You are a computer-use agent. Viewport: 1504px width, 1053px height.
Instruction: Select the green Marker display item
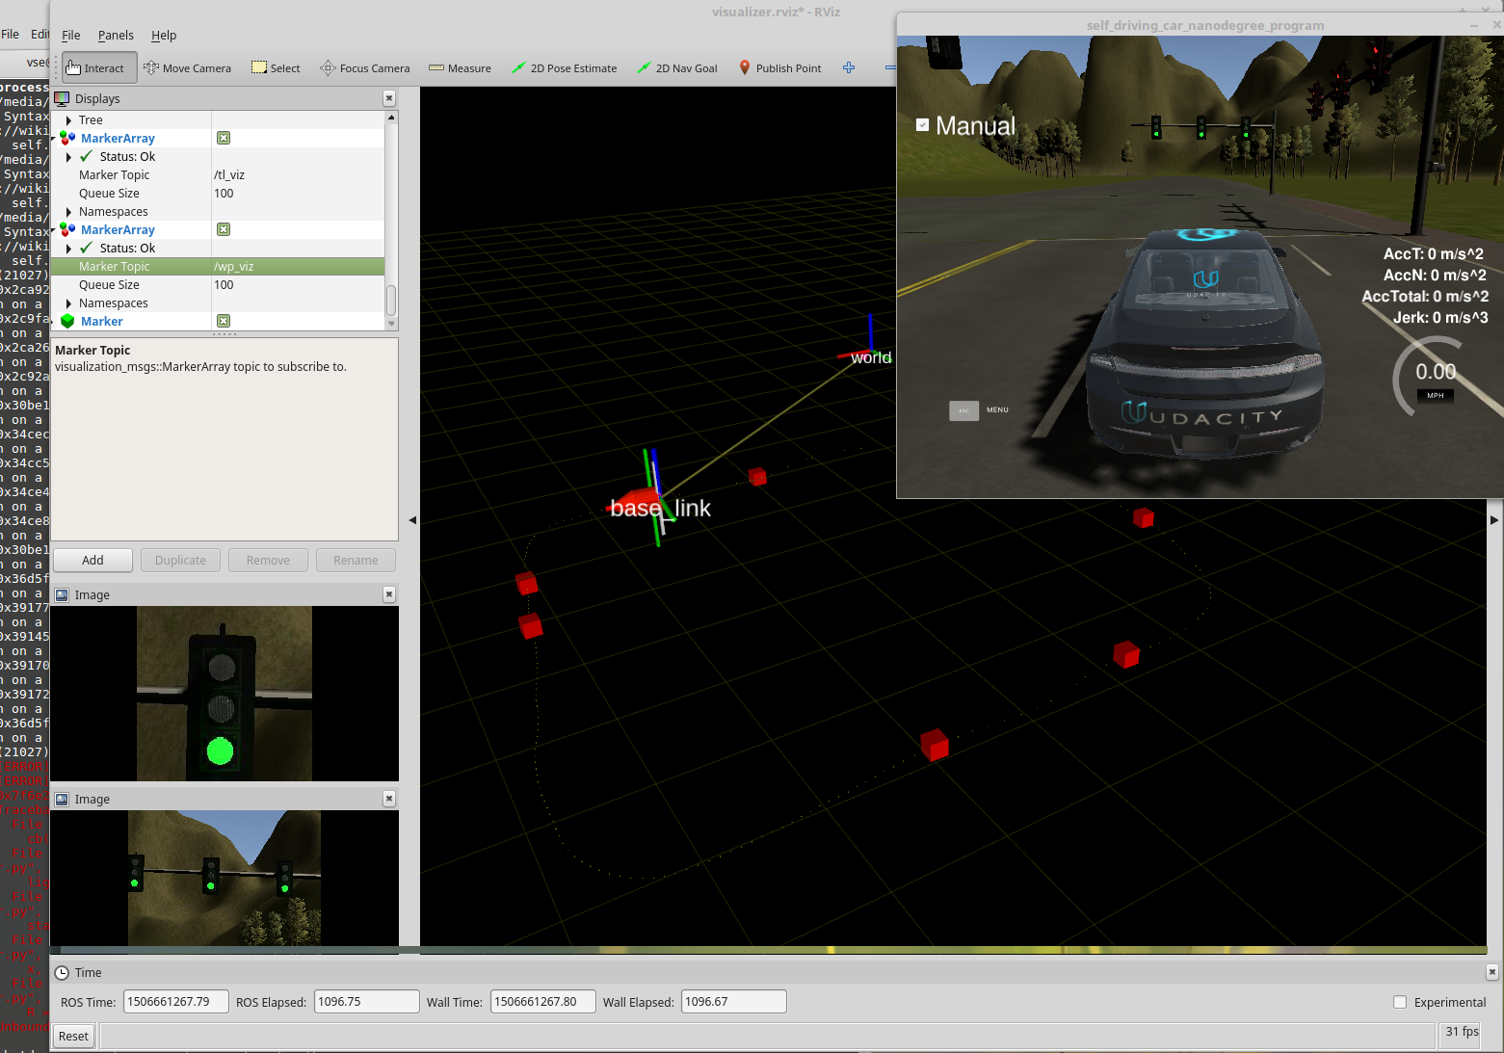102,322
